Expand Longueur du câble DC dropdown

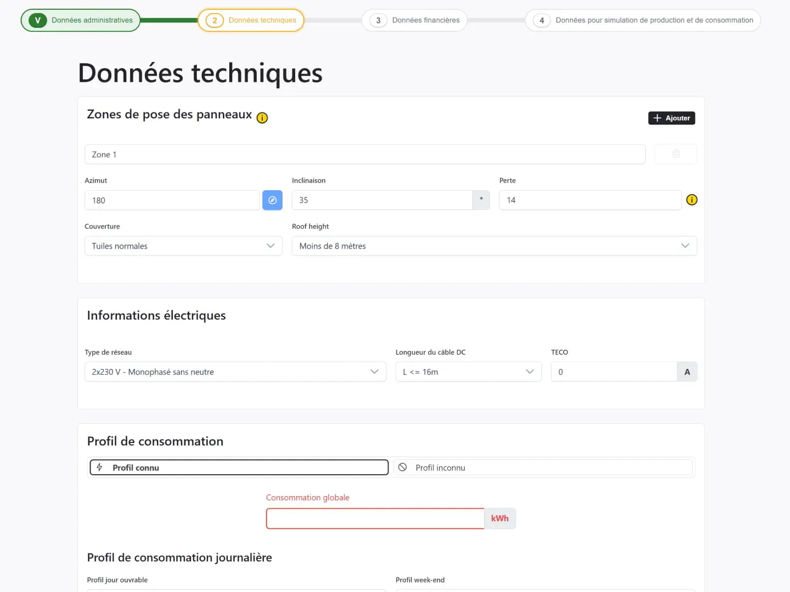pos(468,372)
